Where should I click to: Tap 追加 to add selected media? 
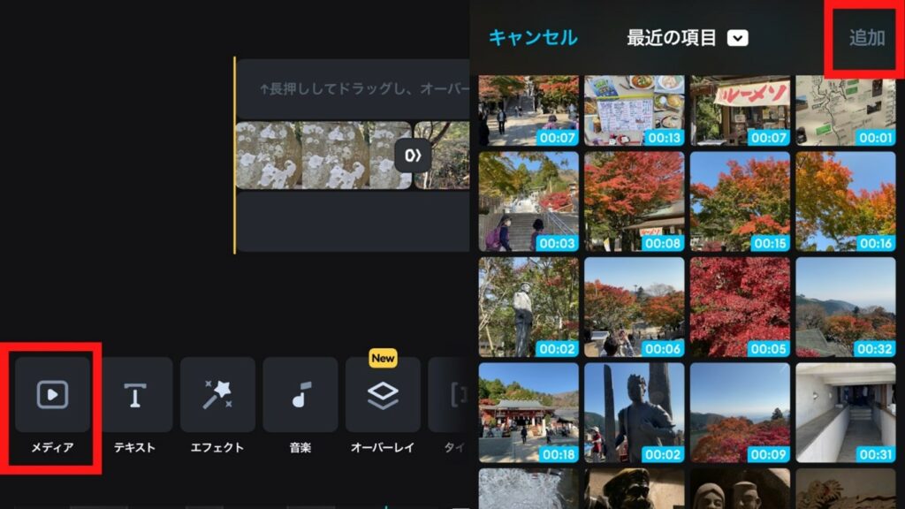pyautogui.click(x=867, y=37)
